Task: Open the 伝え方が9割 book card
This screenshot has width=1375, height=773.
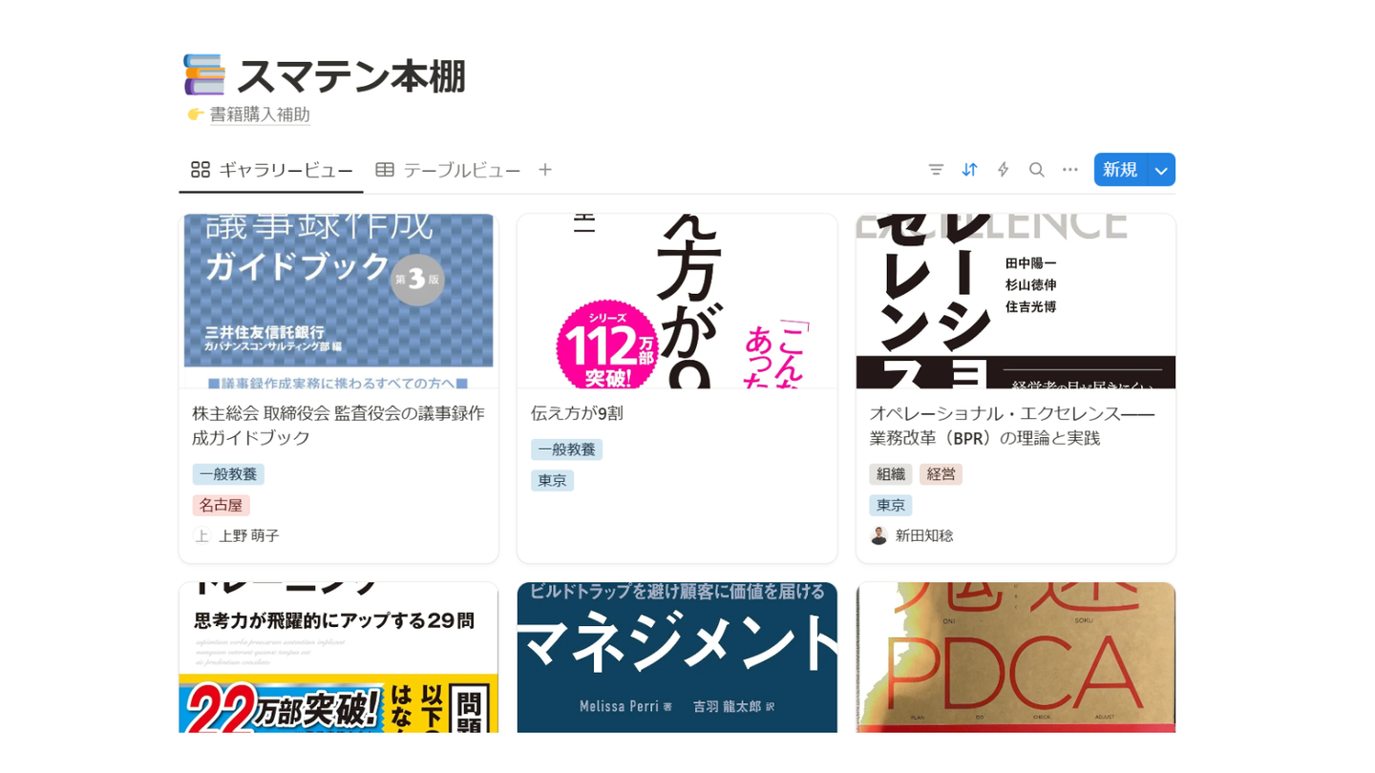Action: point(677,388)
